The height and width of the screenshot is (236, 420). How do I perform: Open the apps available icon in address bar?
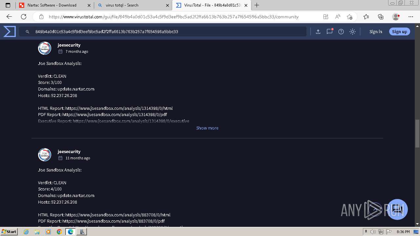[x=325, y=17]
